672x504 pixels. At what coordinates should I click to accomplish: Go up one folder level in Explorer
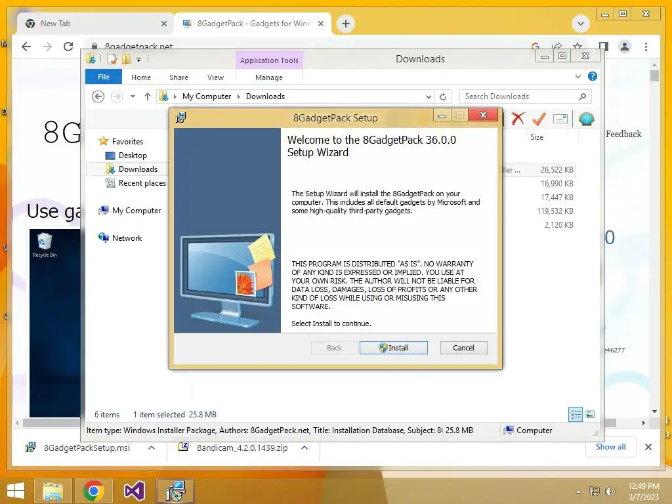pos(148,96)
